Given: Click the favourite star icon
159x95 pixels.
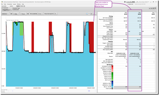Looking at the screenshot, I should tap(150, 8).
